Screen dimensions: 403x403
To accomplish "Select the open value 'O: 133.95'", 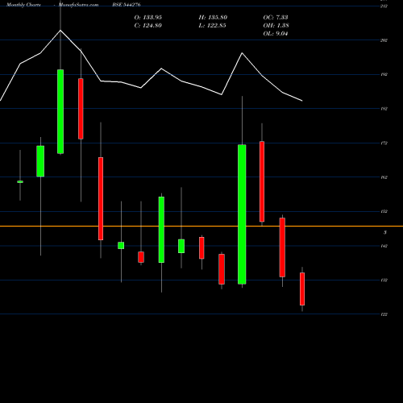I will tap(148, 18).
